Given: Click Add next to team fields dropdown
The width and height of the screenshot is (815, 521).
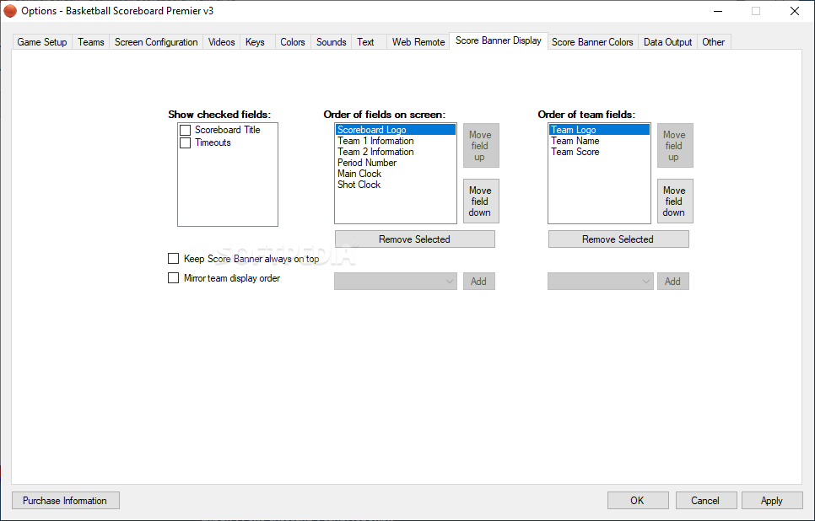Looking at the screenshot, I should tap(672, 281).
